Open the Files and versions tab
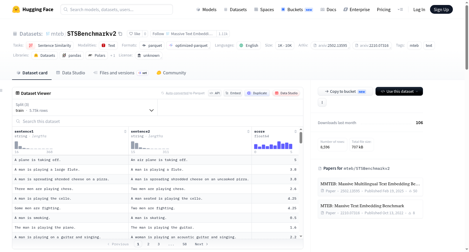The image size is (469, 252). coord(121,73)
